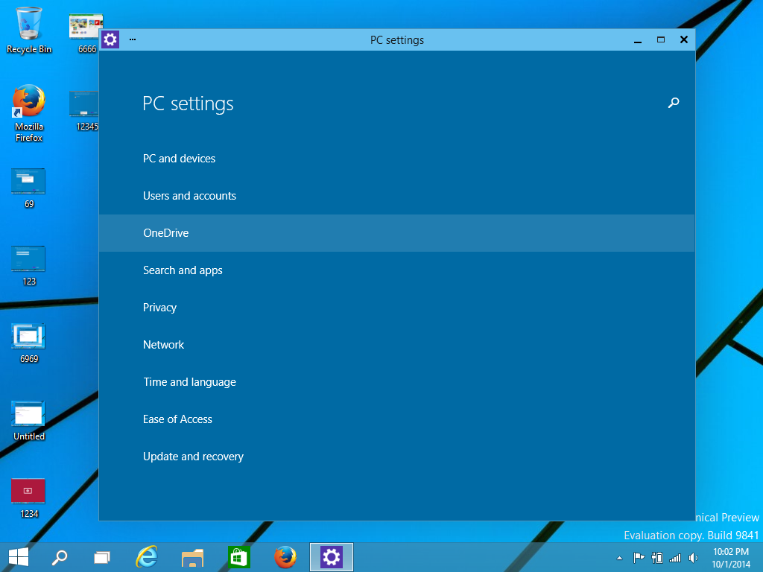Open the Windows Store taskbar icon
Screen dimensions: 763x572
238,557
